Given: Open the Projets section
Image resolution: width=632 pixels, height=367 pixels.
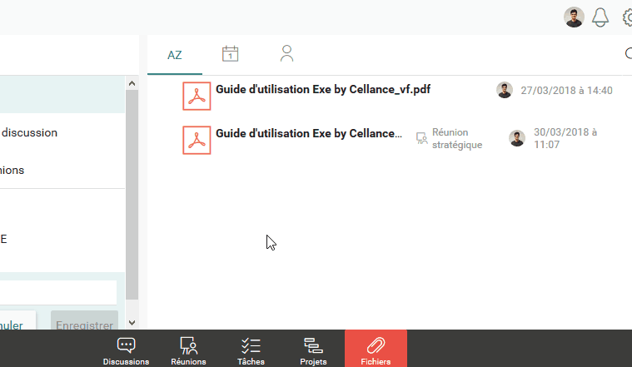Looking at the screenshot, I should point(313,350).
